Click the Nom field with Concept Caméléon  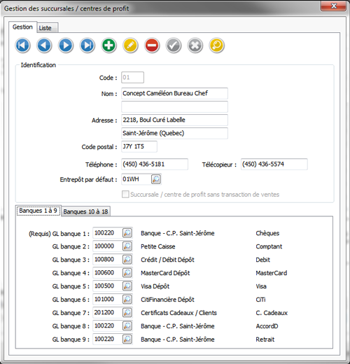tap(174, 93)
